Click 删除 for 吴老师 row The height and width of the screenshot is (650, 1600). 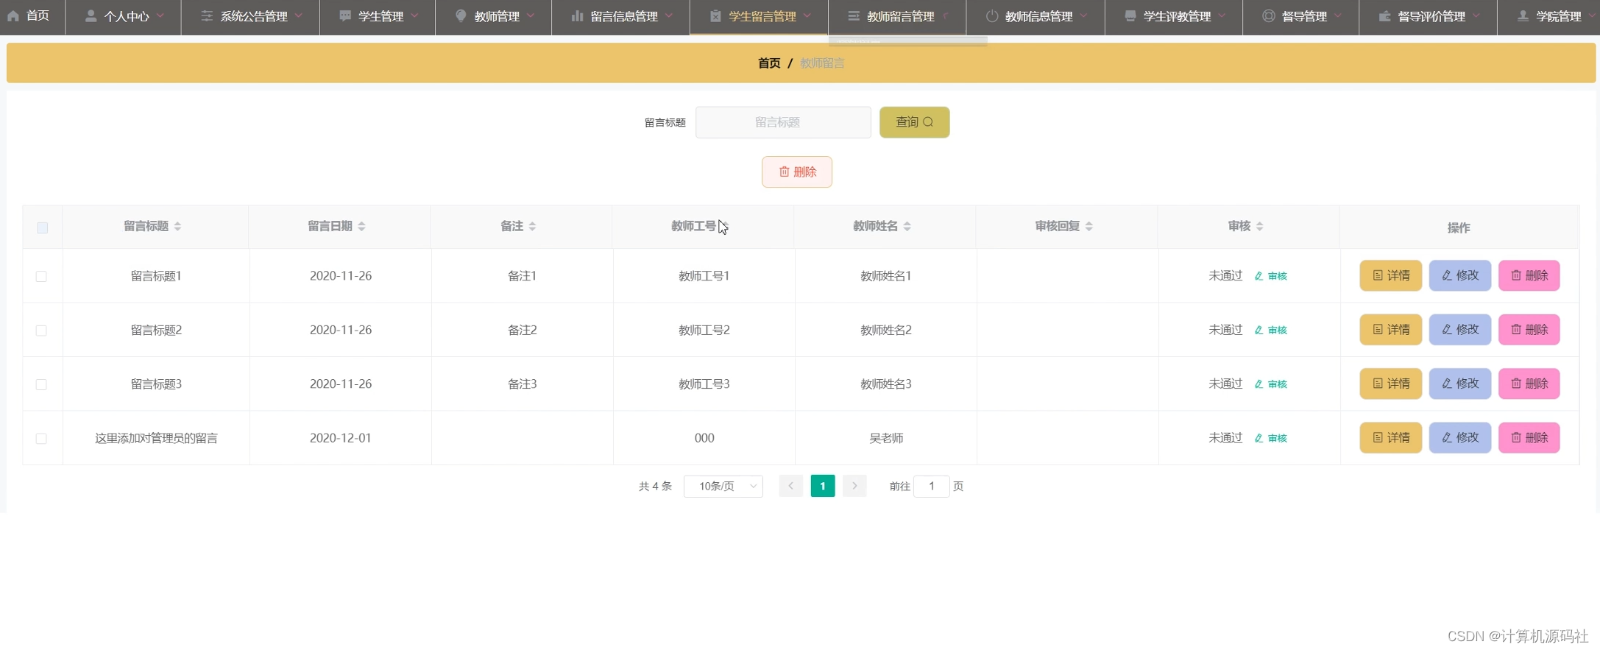1529,438
